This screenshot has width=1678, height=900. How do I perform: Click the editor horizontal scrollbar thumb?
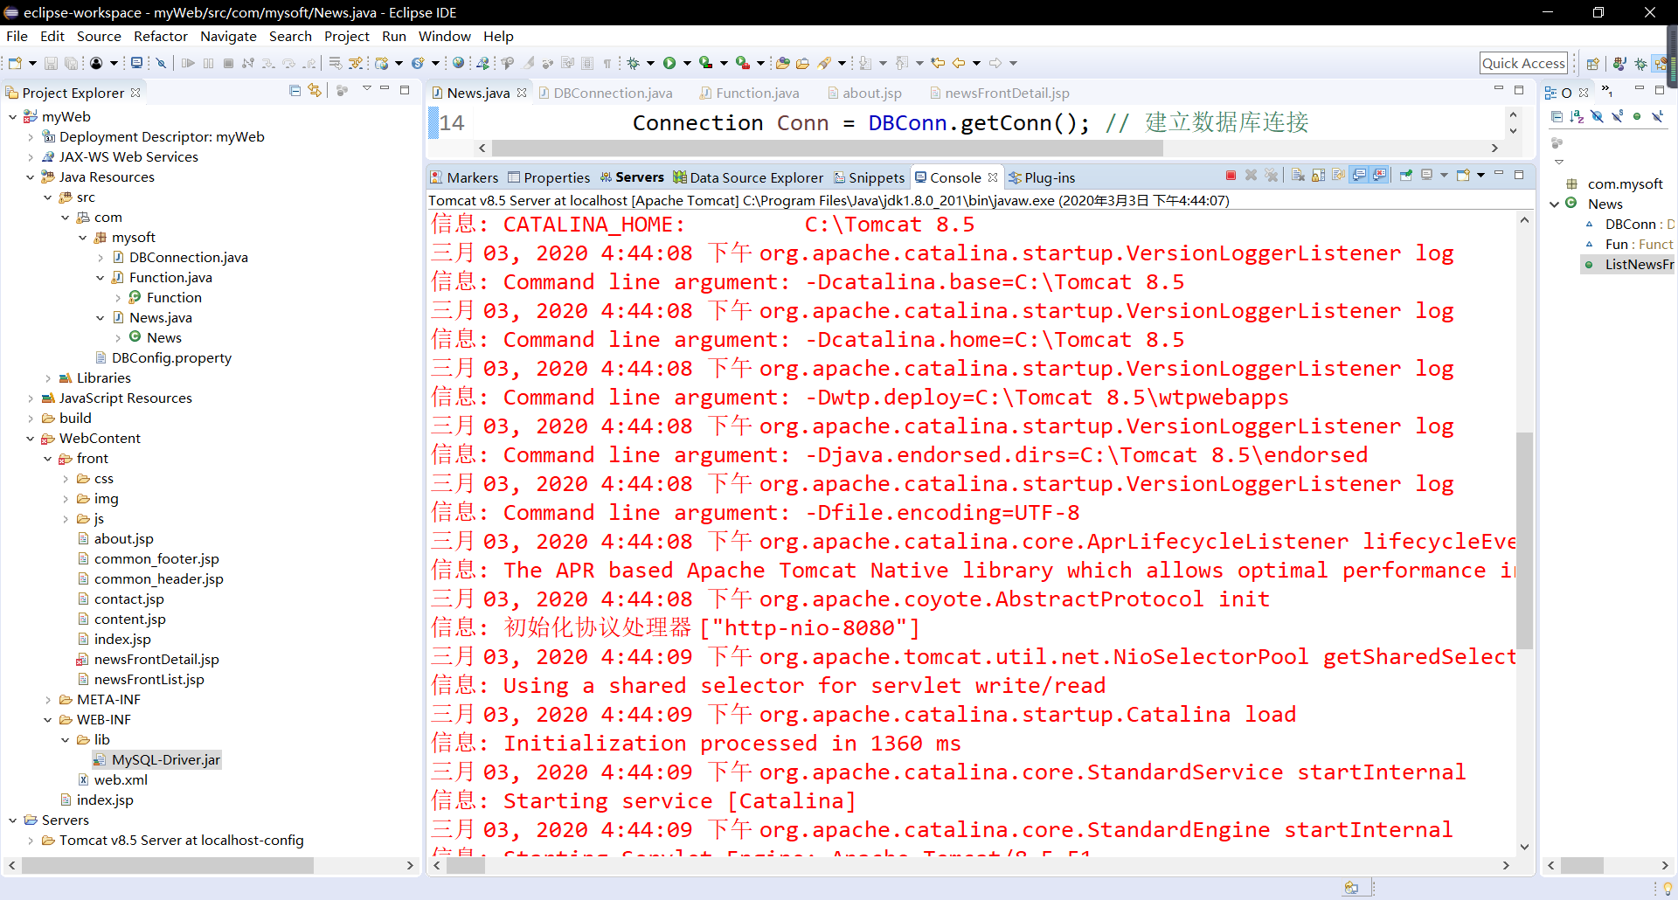point(827,148)
